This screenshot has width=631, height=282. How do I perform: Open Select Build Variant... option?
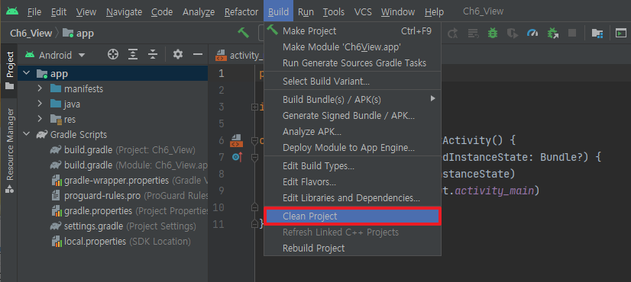tap(352, 81)
